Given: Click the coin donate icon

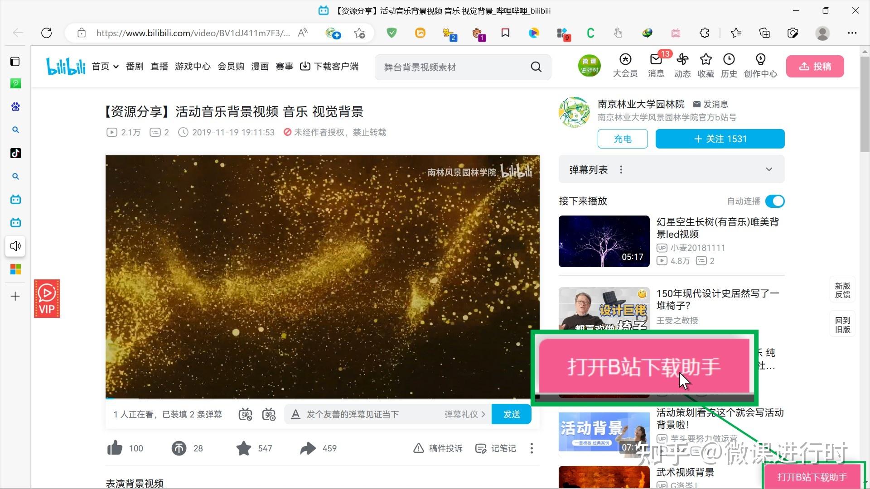Looking at the screenshot, I should (179, 448).
